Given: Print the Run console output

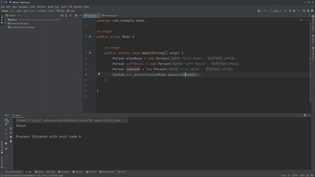Looking at the screenshot, I should pos(11,137).
